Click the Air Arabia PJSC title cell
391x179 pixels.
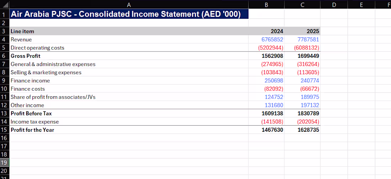point(129,14)
